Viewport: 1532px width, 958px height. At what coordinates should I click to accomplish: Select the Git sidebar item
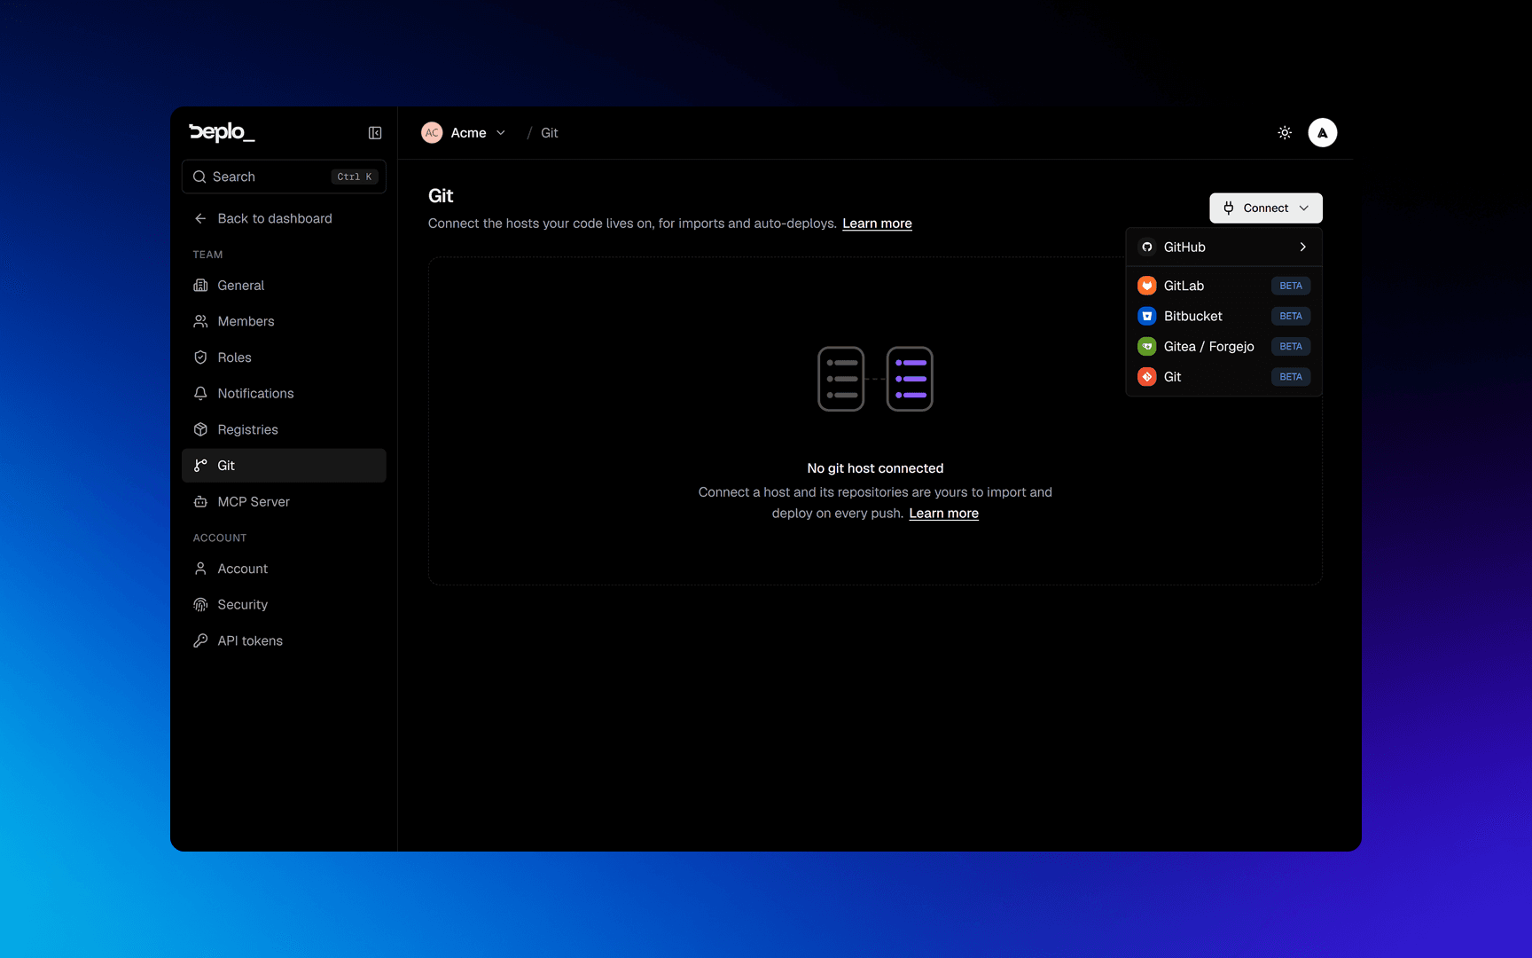tap(284, 466)
